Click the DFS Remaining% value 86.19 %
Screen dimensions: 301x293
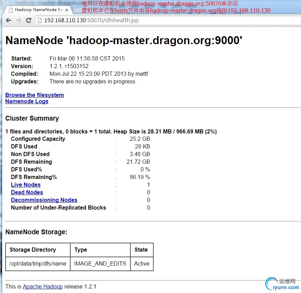(140, 177)
